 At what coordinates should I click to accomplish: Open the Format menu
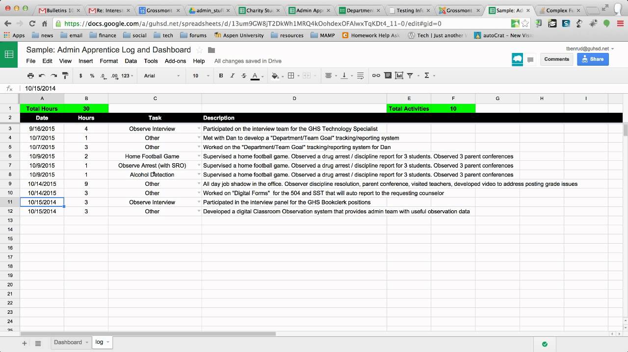click(x=109, y=61)
